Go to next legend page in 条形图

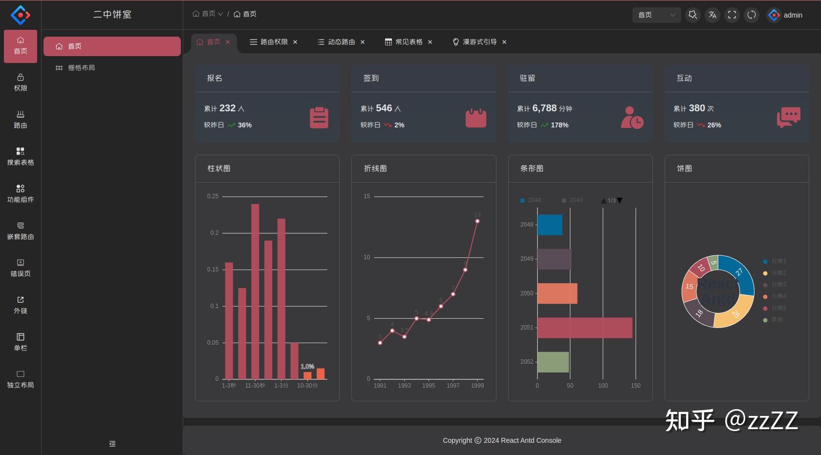(x=620, y=201)
